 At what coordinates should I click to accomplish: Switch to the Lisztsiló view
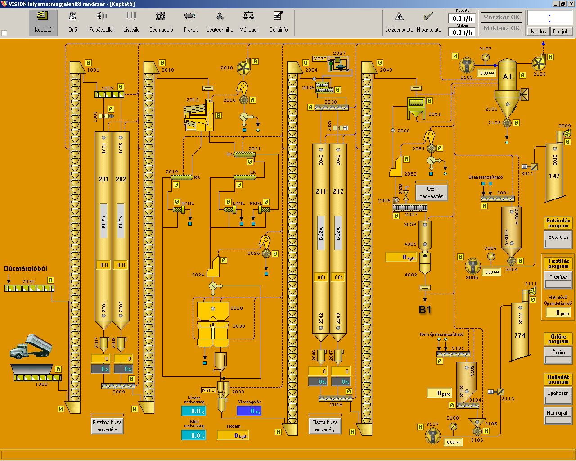pyautogui.click(x=131, y=22)
